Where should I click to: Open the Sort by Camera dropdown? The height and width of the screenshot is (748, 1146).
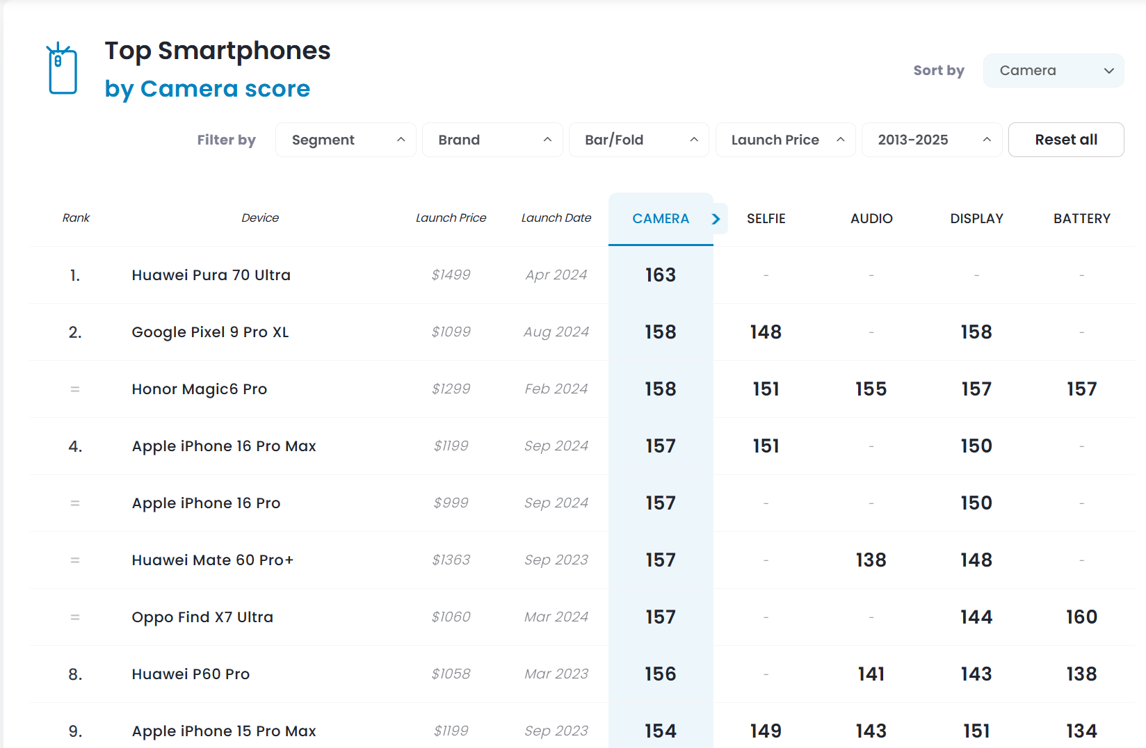(1053, 71)
